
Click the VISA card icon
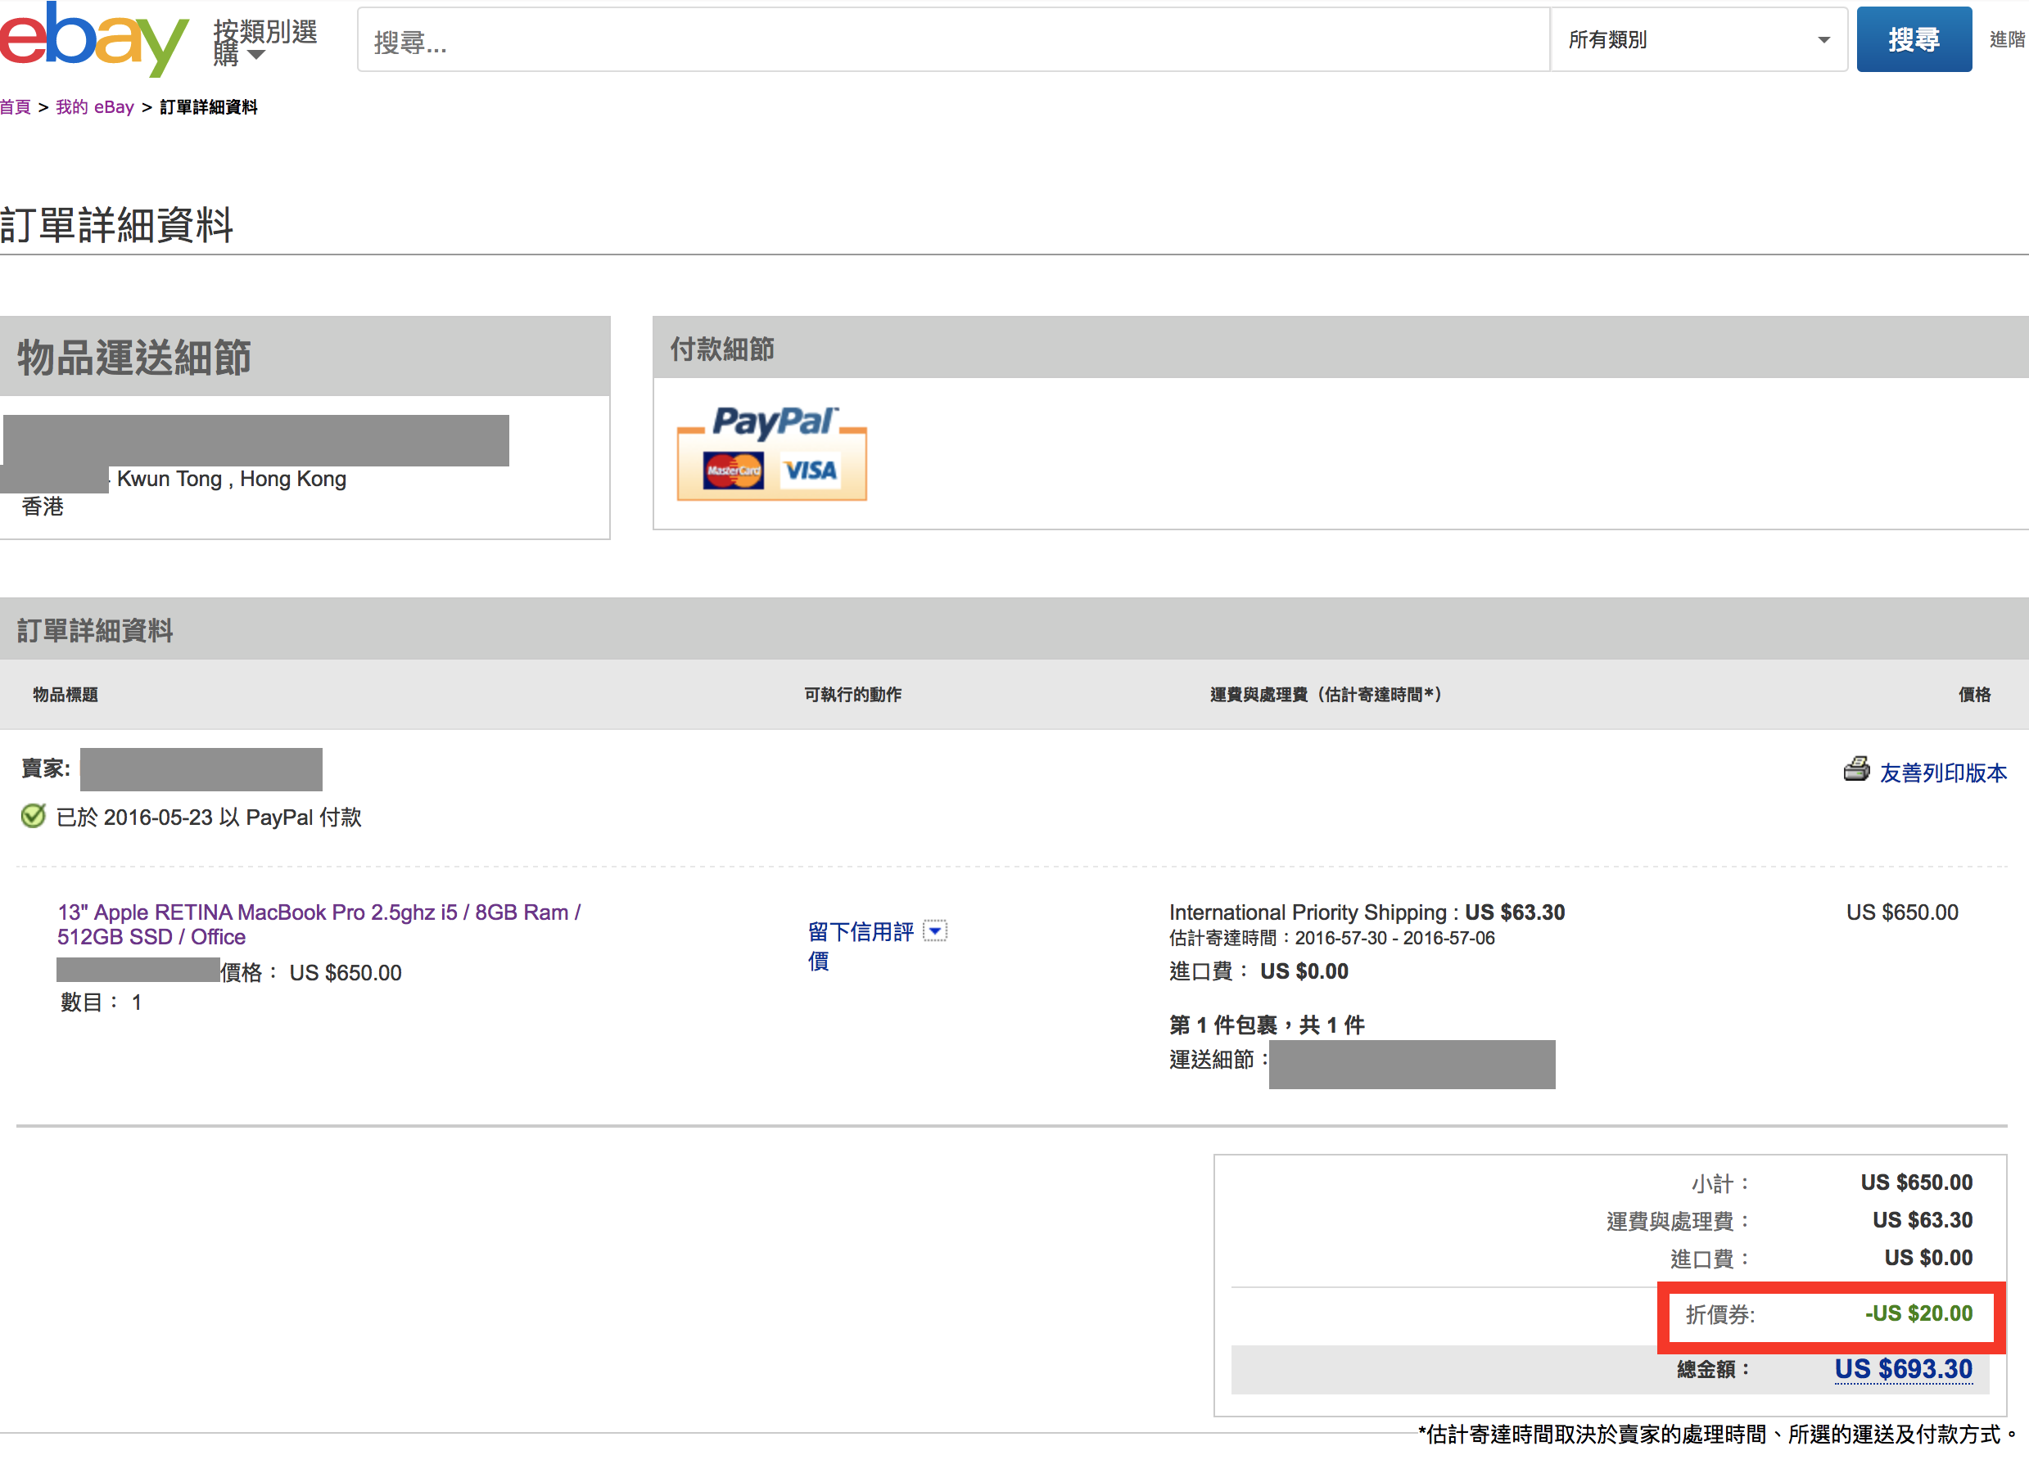pos(811,471)
